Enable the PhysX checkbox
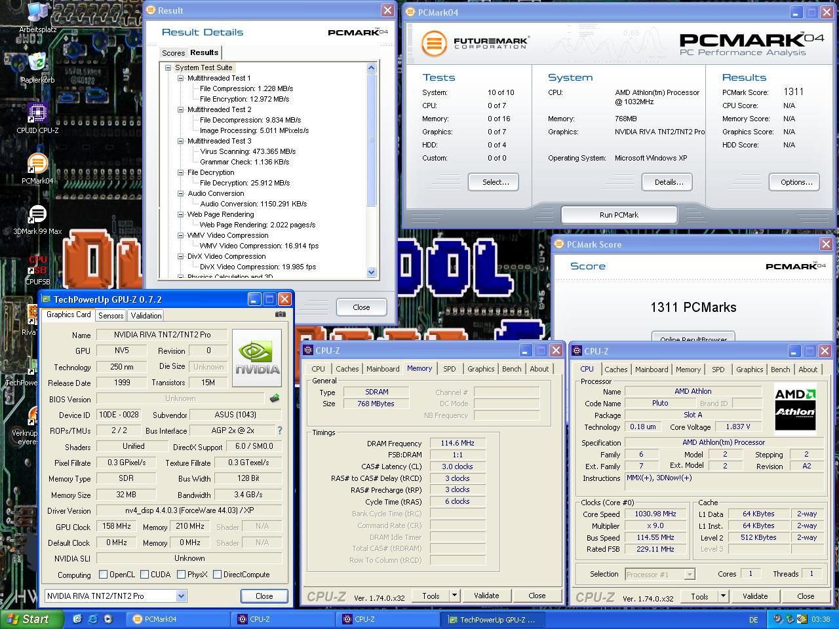 (x=182, y=575)
